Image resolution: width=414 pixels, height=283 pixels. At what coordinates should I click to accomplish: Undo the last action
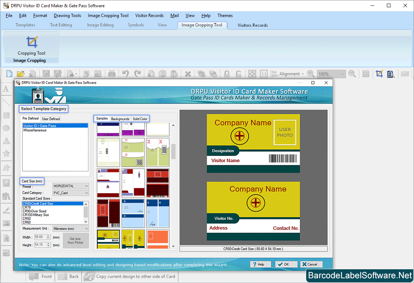click(125, 73)
